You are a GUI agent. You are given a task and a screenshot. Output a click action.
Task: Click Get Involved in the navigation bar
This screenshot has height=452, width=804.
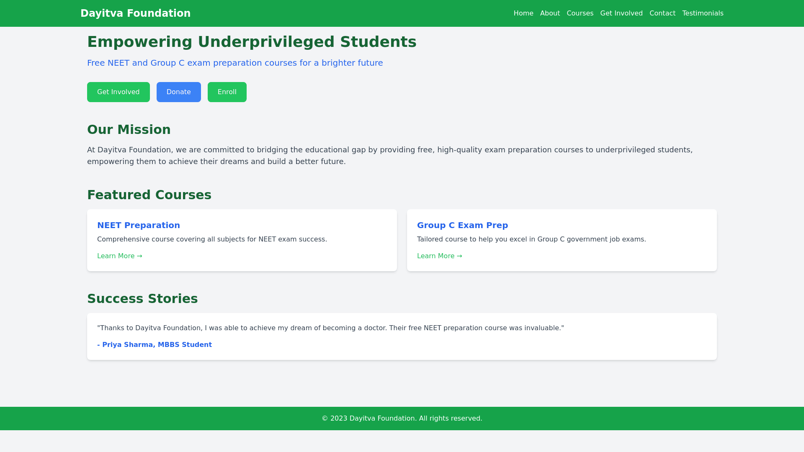coord(621,13)
